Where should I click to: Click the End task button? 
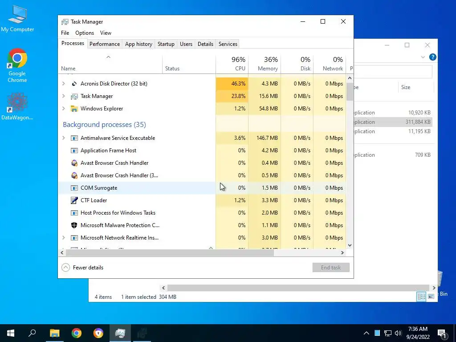(331, 268)
